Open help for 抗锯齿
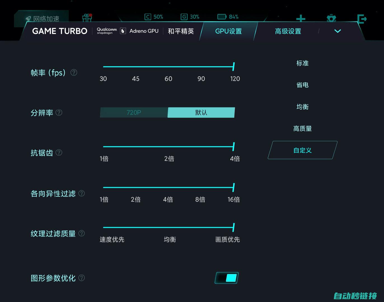This screenshot has height=302, width=384. (59, 153)
